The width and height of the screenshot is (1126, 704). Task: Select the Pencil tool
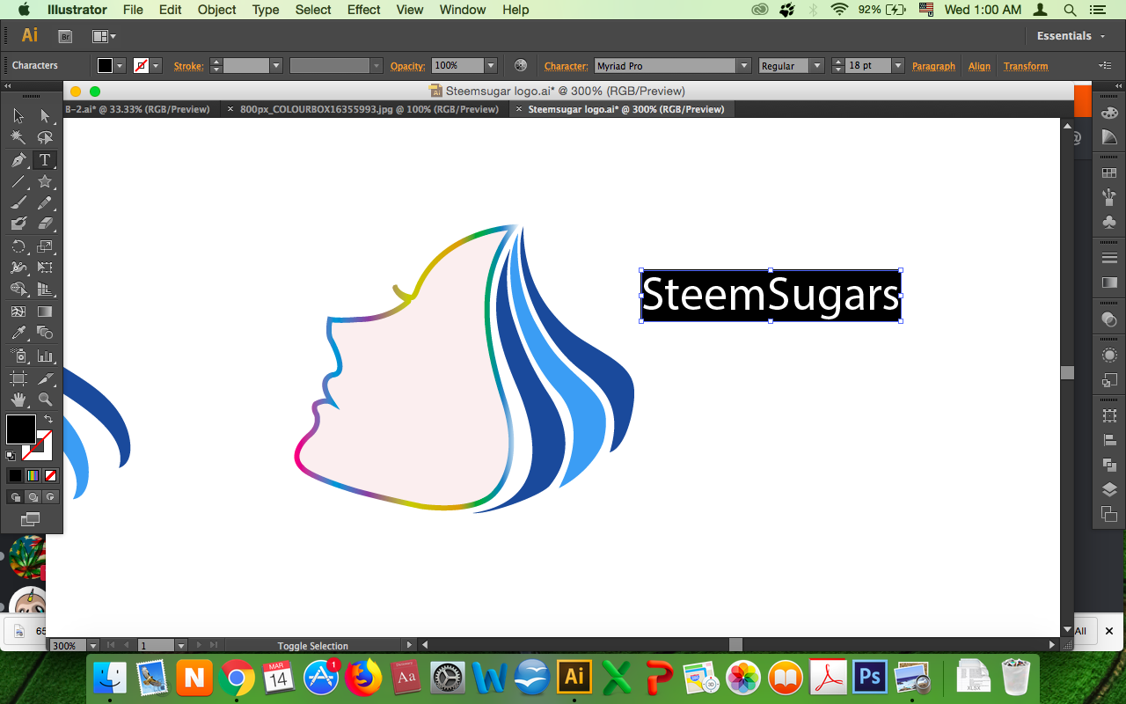(45, 202)
